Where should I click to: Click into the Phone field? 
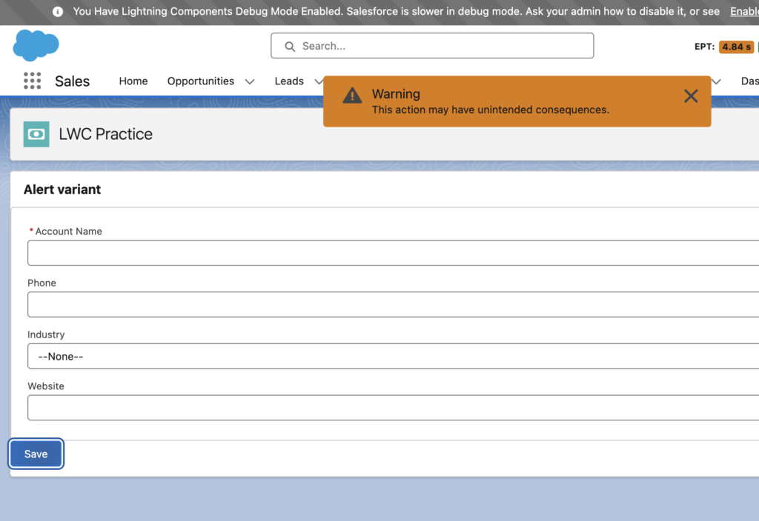(393, 304)
